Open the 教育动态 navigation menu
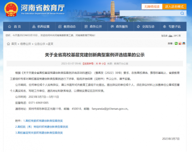192x152 pixels. [67, 27]
